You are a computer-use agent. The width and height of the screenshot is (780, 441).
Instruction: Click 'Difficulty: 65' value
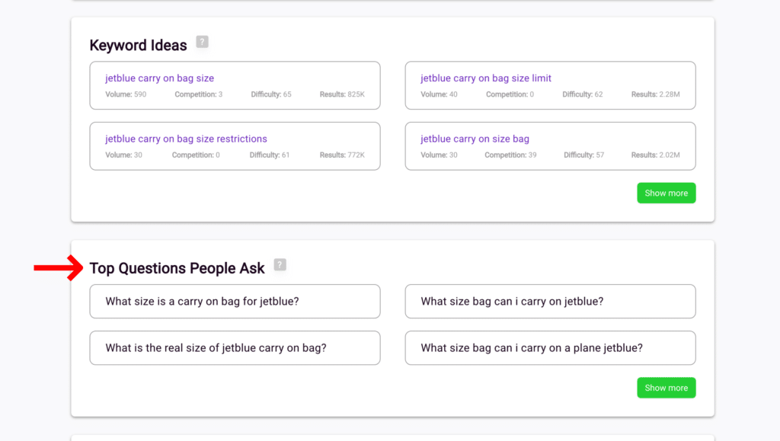[x=271, y=94]
